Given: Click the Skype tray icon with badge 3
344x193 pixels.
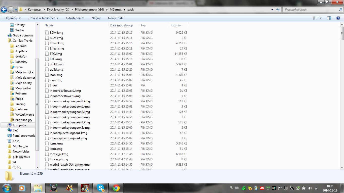Looking at the screenshot, I should point(250,188).
